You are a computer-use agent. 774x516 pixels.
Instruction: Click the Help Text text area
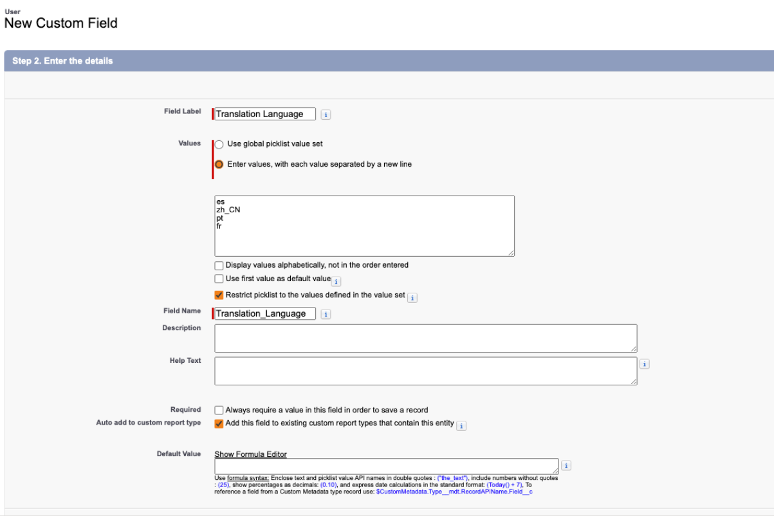pyautogui.click(x=426, y=371)
